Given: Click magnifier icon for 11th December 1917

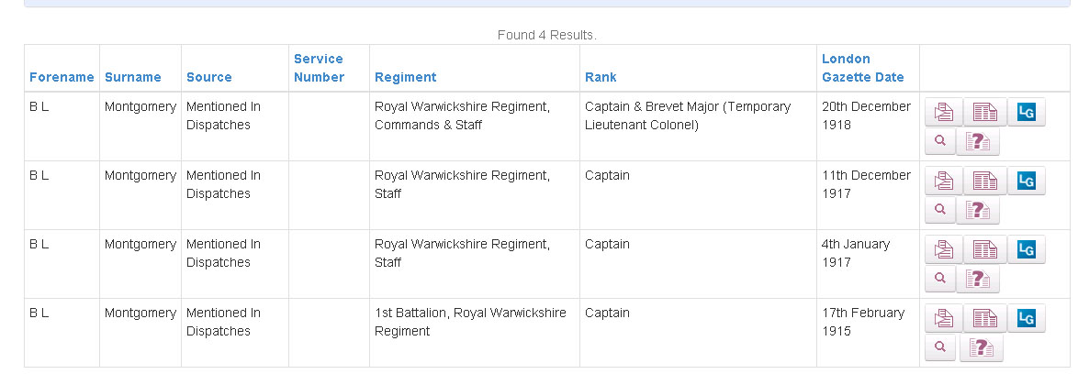Looking at the screenshot, I should click(x=940, y=209).
